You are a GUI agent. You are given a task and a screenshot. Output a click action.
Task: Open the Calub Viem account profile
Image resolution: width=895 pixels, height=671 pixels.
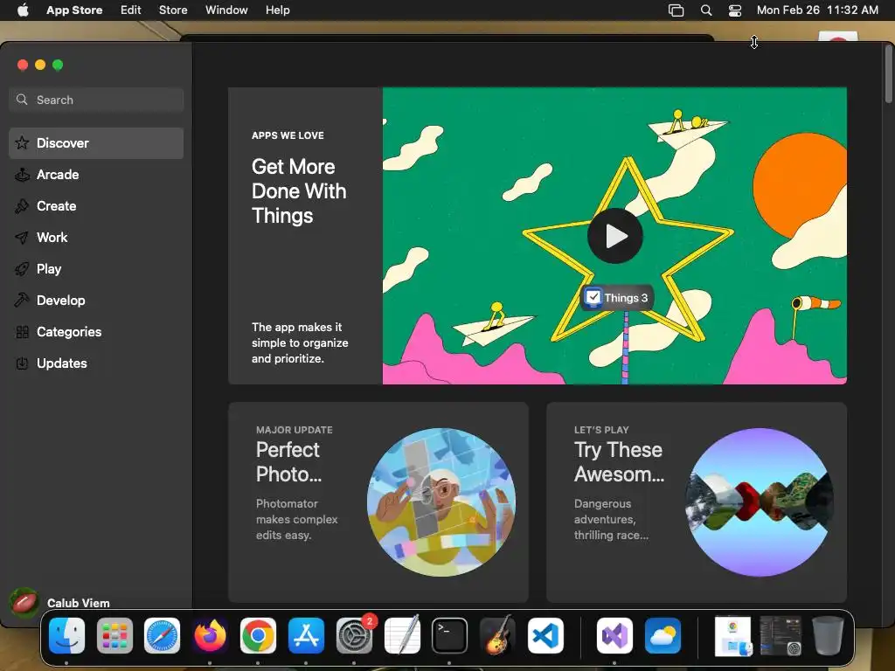pos(60,603)
